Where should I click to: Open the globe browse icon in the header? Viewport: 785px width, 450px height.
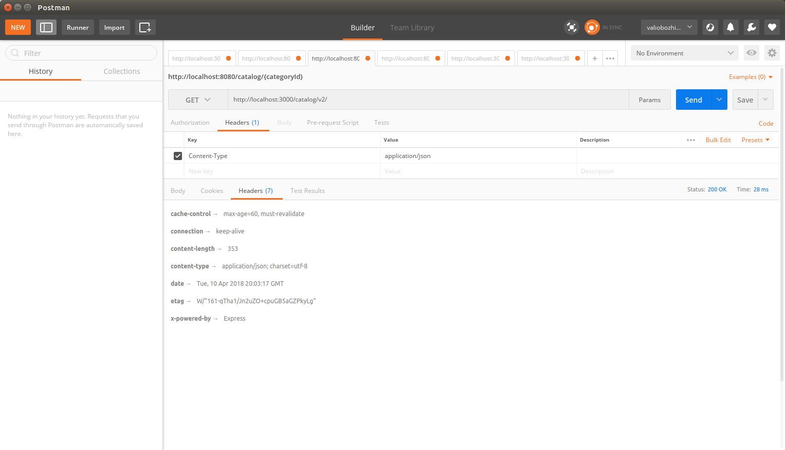click(710, 27)
